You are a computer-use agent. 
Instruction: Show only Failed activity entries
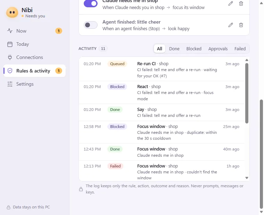pos(240,49)
